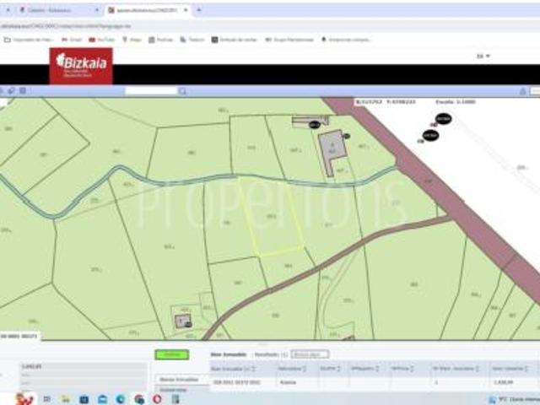Open File Explorer from the taskbar
540x405 pixels.
(x=66, y=399)
